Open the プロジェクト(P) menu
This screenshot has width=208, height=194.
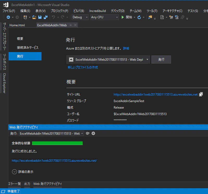coord(59,11)
